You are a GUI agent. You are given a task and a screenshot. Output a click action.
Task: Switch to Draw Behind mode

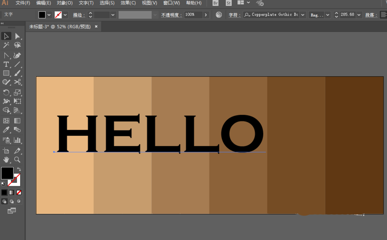tap(12, 201)
